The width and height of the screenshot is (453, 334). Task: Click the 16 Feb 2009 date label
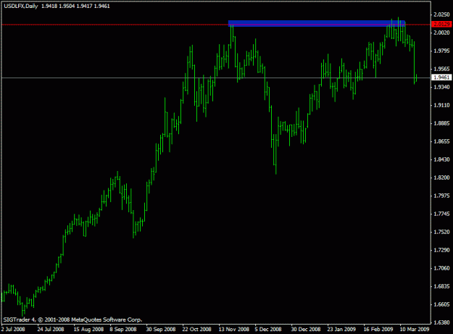378,329
